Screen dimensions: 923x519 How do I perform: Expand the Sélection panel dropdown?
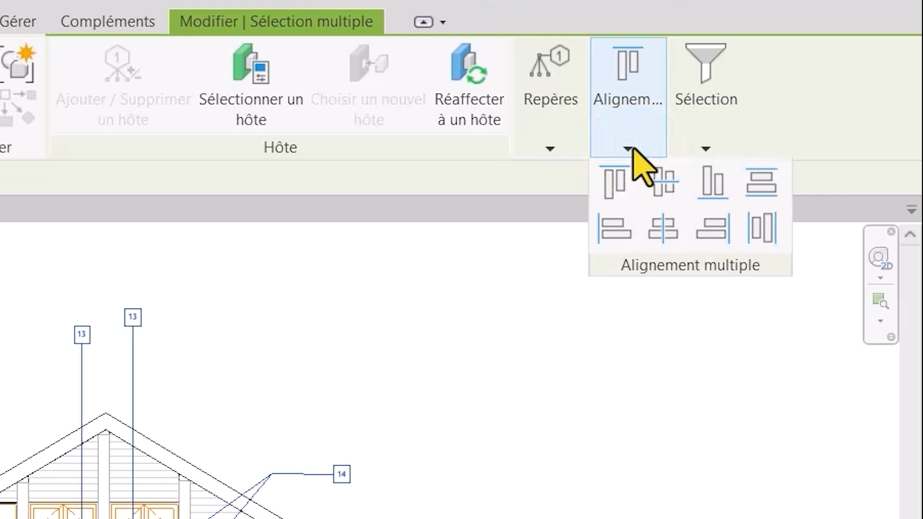click(705, 149)
